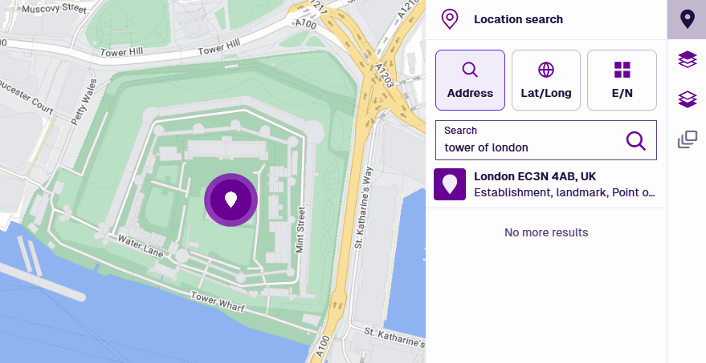Click the result's purple pin icon
Screen dimensions: 706x363
point(449,184)
